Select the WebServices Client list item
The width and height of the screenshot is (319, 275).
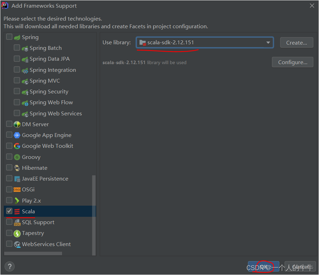[x=46, y=244]
